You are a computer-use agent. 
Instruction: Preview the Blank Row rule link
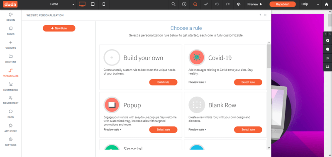pos(198,130)
